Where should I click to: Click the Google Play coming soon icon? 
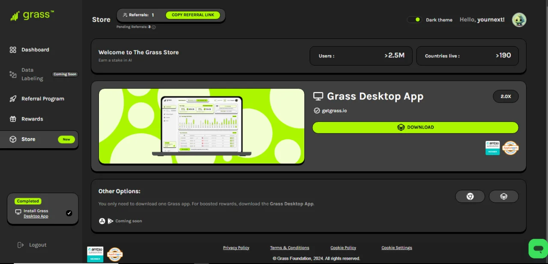(110, 221)
